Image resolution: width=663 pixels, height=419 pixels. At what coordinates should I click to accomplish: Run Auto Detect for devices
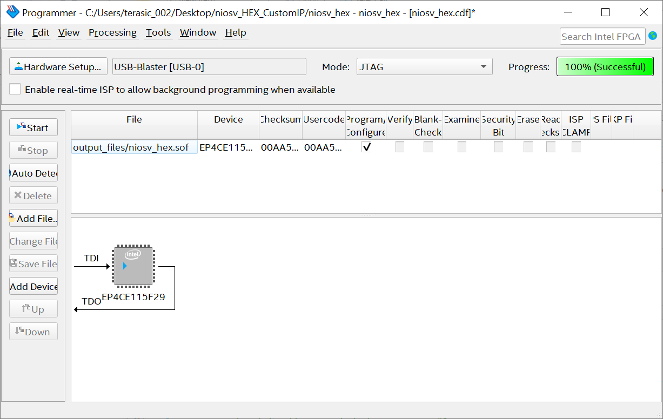[x=34, y=173]
